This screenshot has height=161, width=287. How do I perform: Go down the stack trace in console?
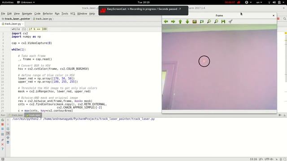8,124
